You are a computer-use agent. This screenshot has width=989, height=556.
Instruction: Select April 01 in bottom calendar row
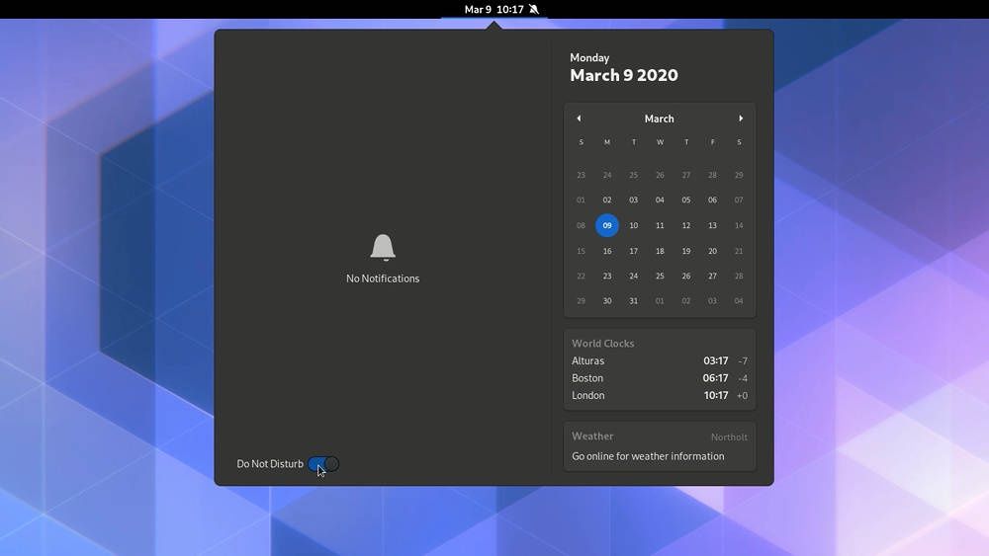tap(660, 301)
